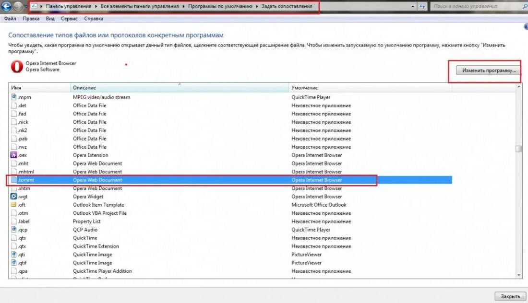Click the .oex Opera Extension icon
The image size is (528, 303).
(14, 155)
